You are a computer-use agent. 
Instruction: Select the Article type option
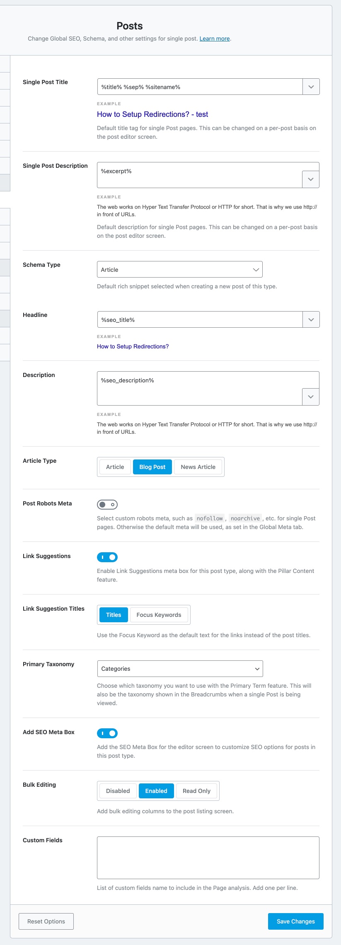pyautogui.click(x=115, y=467)
